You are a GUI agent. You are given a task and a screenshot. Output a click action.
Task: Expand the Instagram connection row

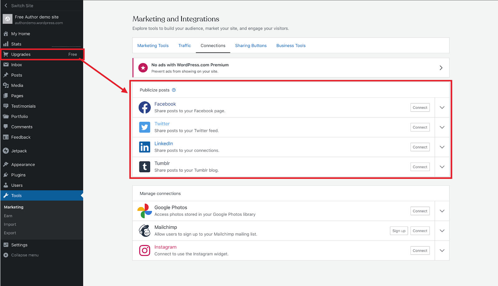442,251
